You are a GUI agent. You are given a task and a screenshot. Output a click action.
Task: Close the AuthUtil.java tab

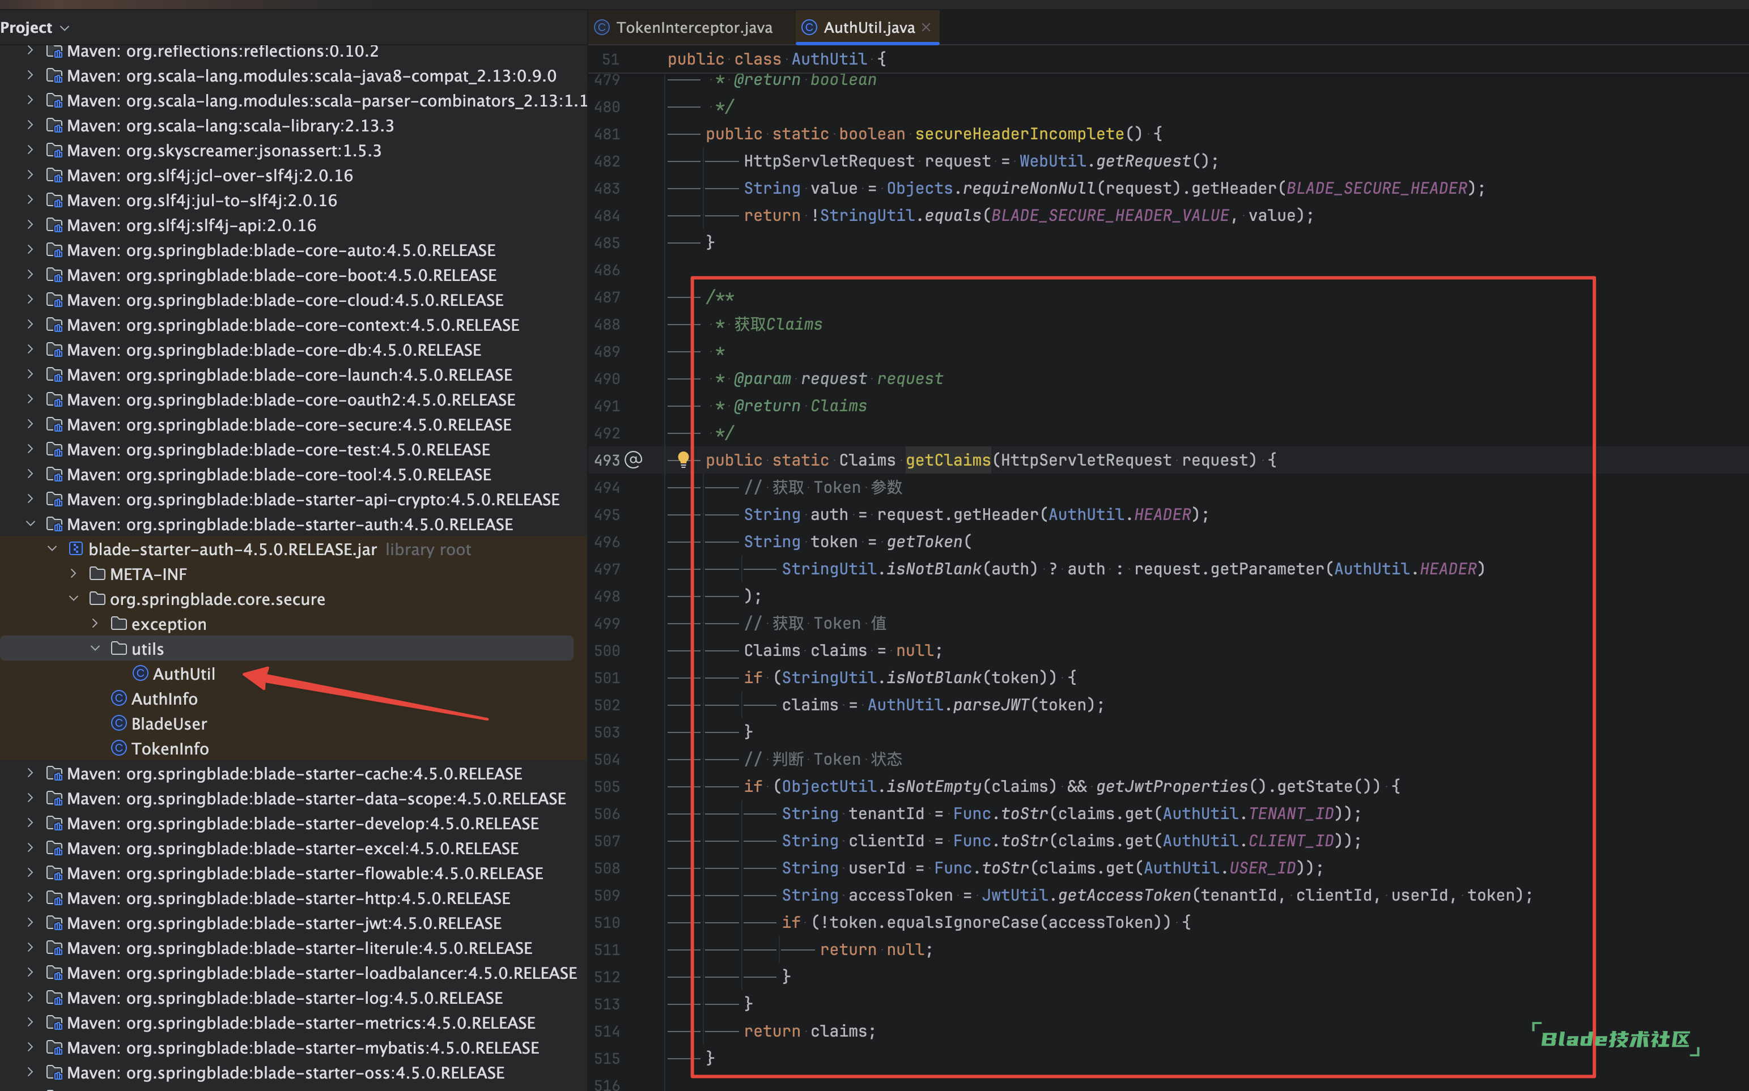click(926, 27)
